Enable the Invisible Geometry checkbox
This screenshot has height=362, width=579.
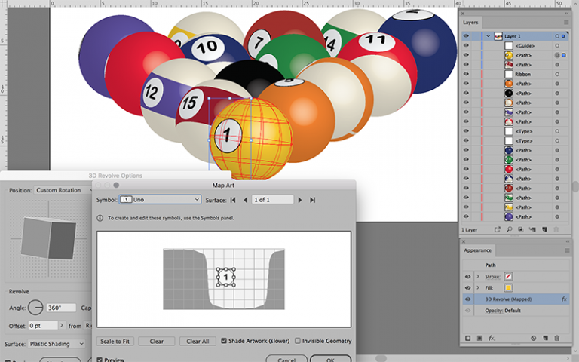tap(298, 341)
